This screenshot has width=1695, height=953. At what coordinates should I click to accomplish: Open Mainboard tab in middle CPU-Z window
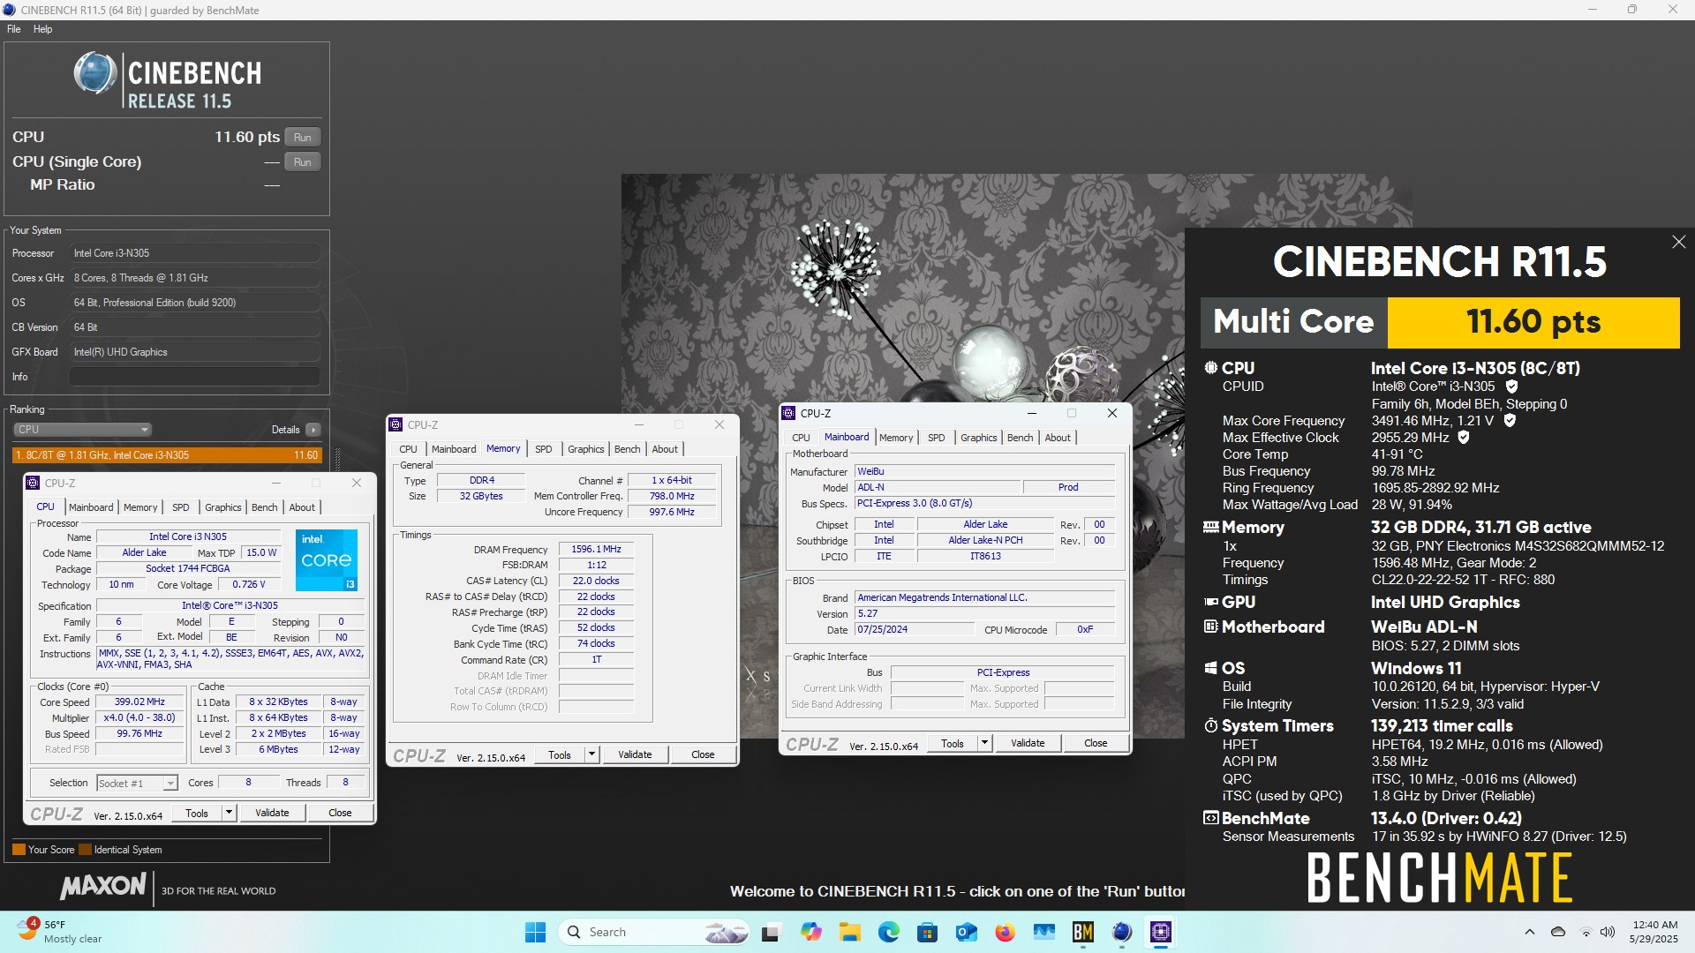pyautogui.click(x=454, y=449)
